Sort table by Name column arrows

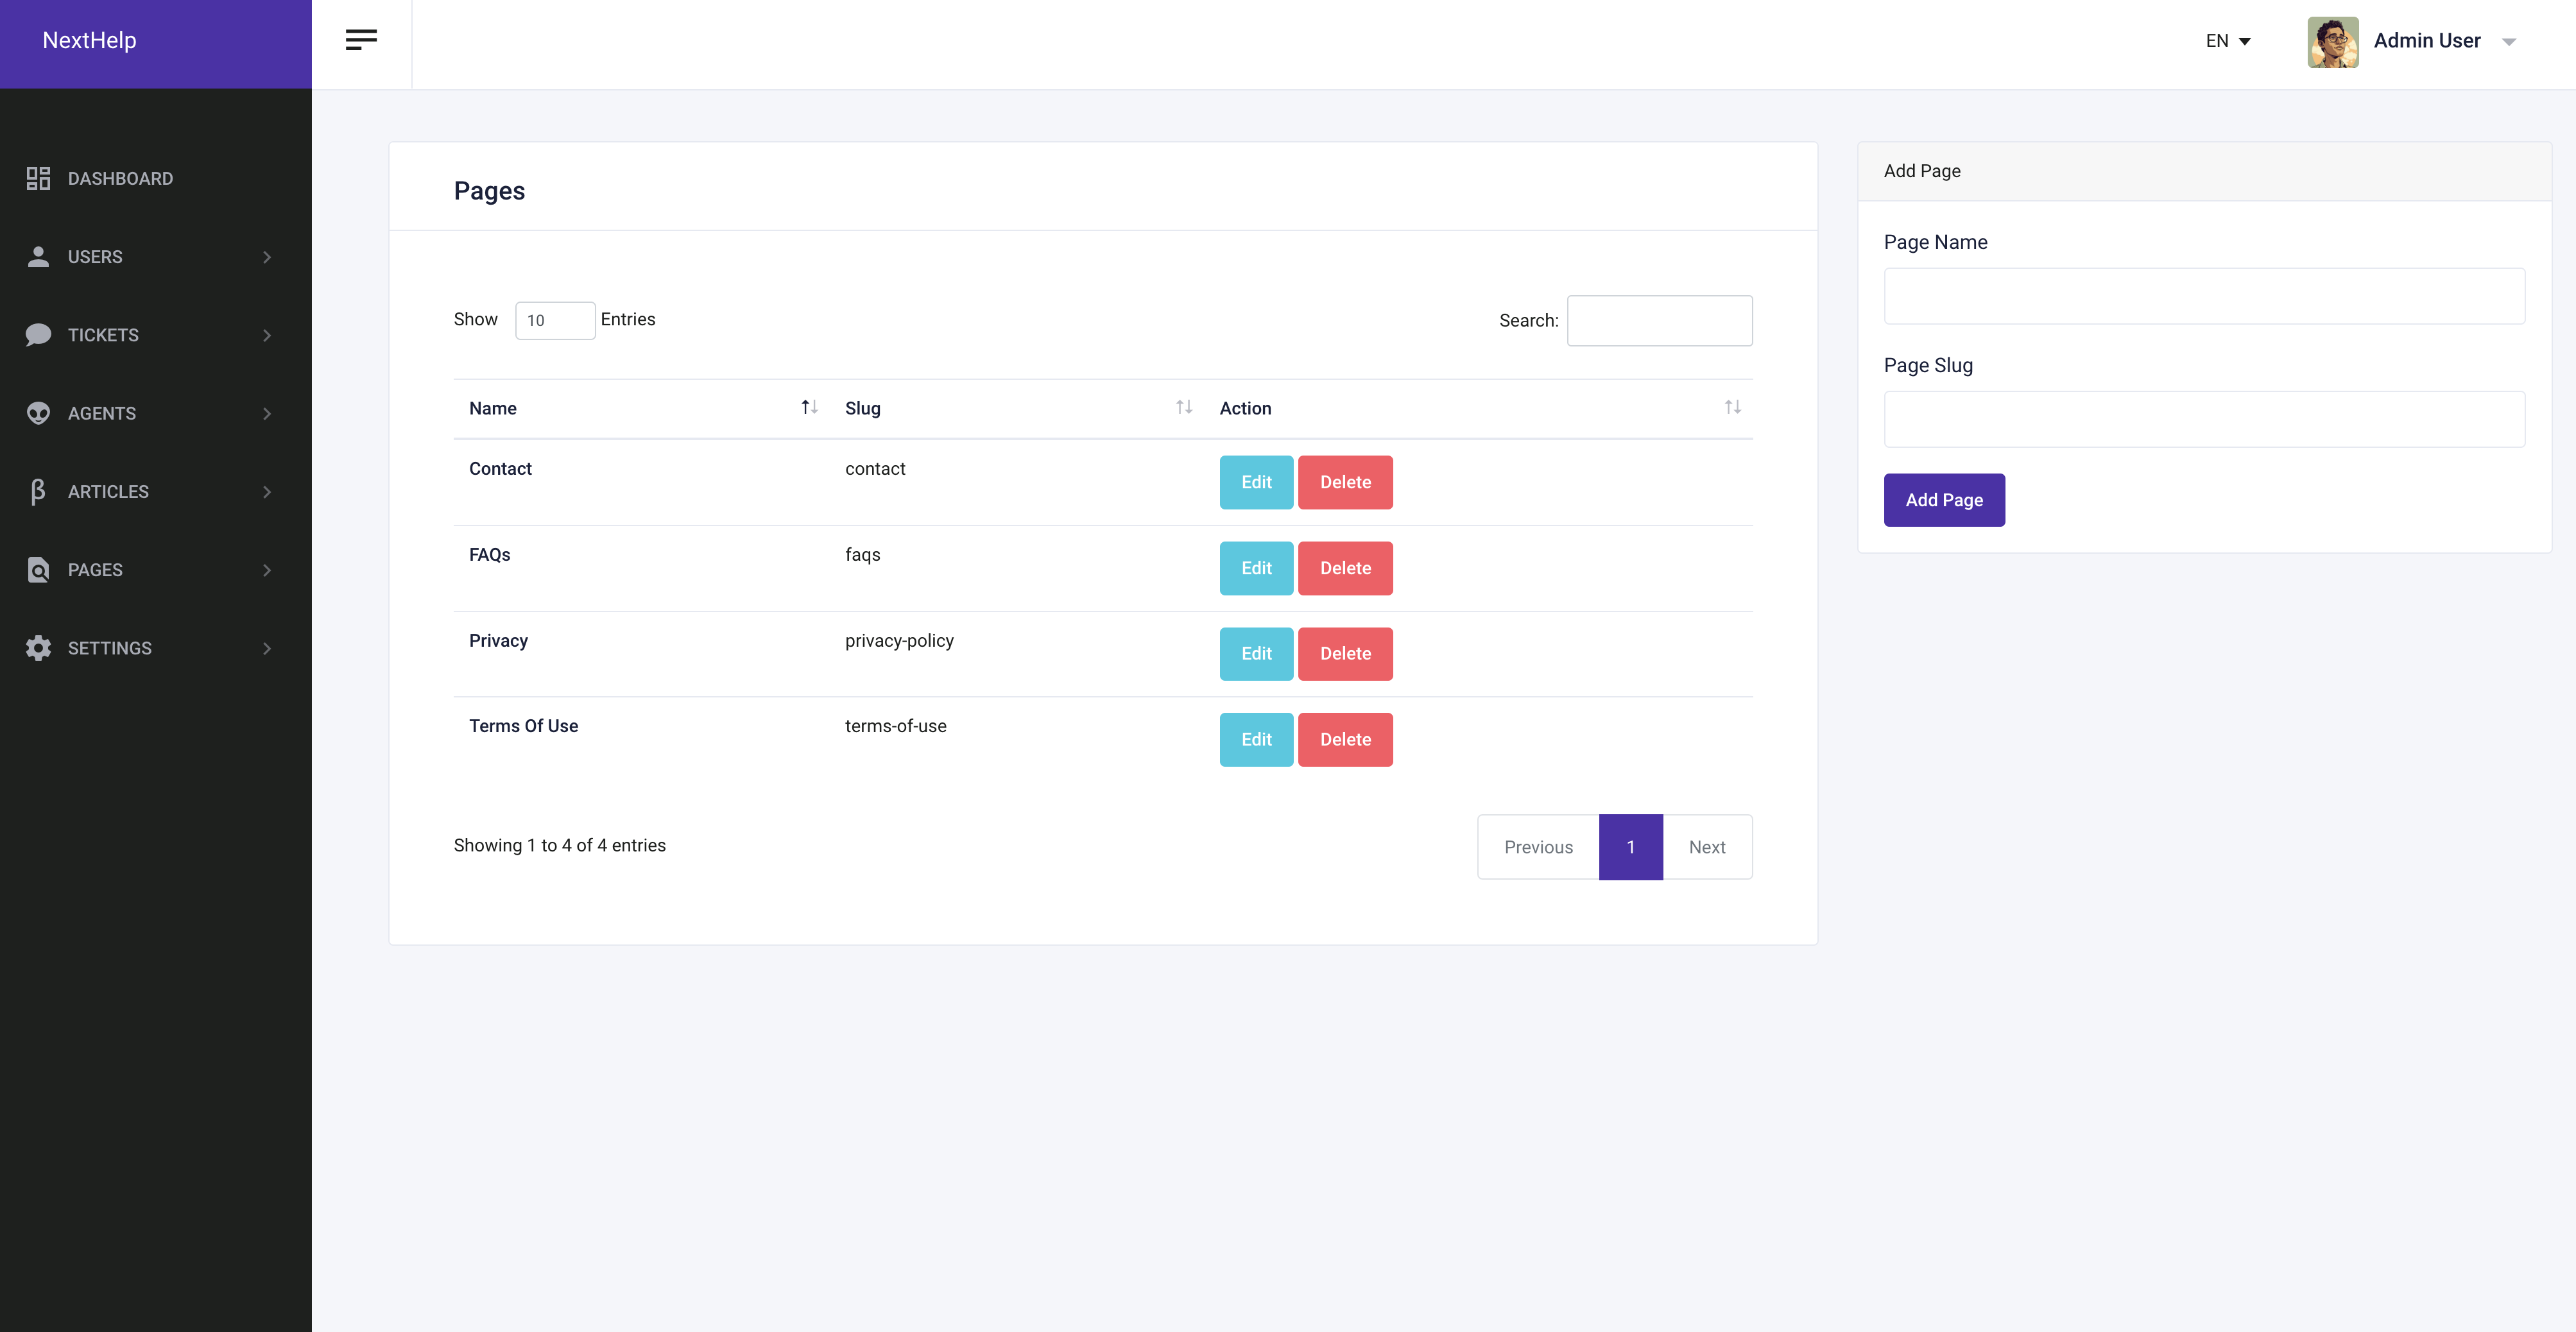[809, 407]
